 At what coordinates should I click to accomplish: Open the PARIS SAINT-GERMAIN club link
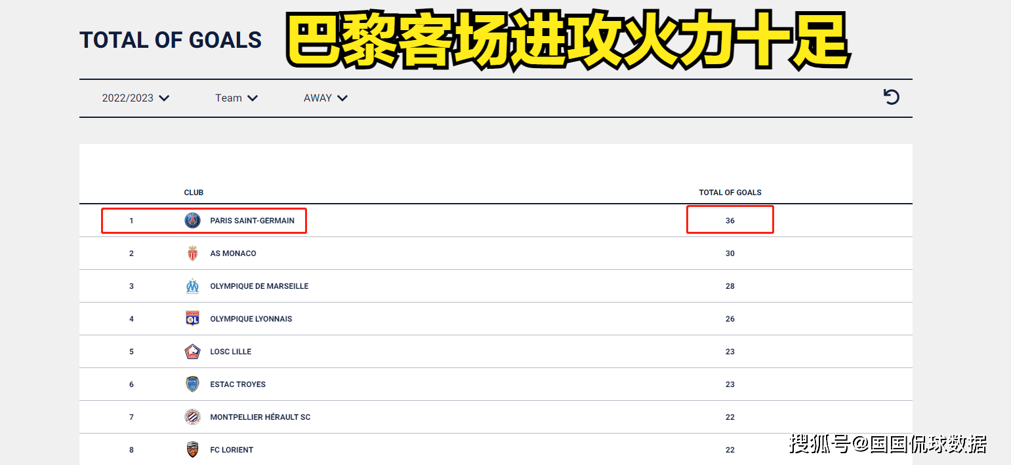coord(252,221)
